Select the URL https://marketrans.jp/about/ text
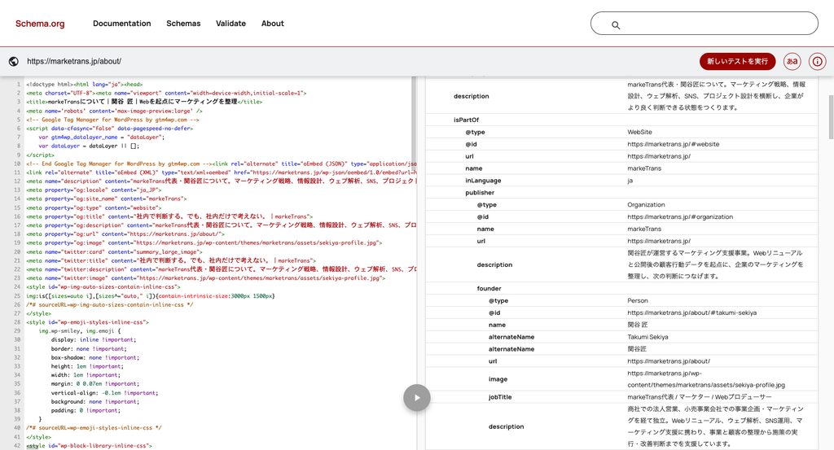 click(x=74, y=61)
